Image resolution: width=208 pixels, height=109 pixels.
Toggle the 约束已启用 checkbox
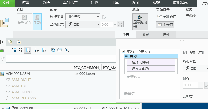pyautogui.click(x=185, y=52)
